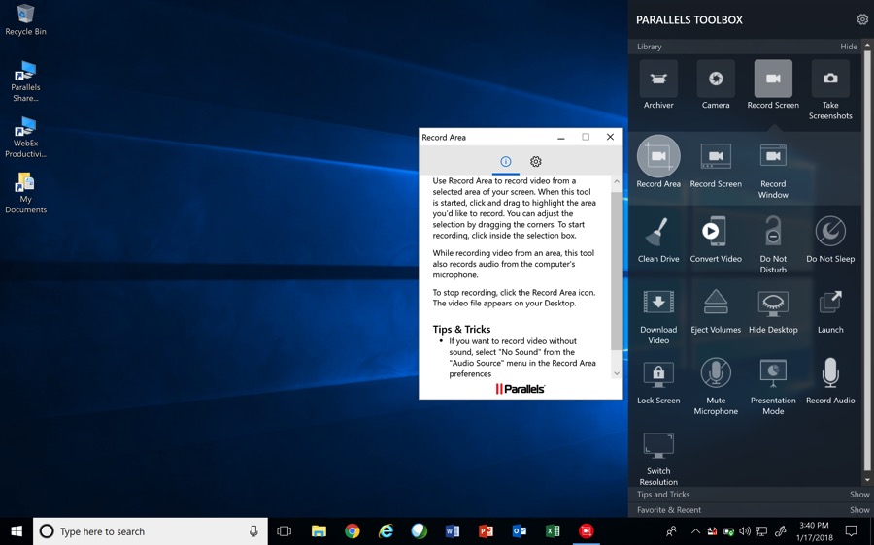Switch to the Record Area settings tab
This screenshot has height=545, width=874.
point(536,161)
